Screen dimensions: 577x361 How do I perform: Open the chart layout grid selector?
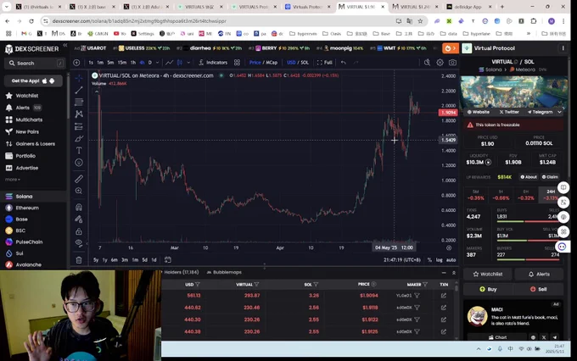tap(237, 63)
